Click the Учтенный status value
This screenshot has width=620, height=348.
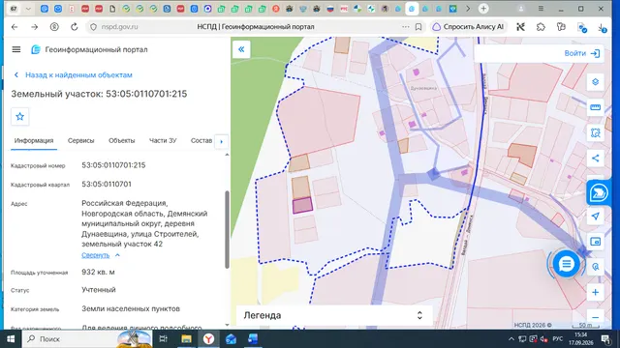click(99, 290)
